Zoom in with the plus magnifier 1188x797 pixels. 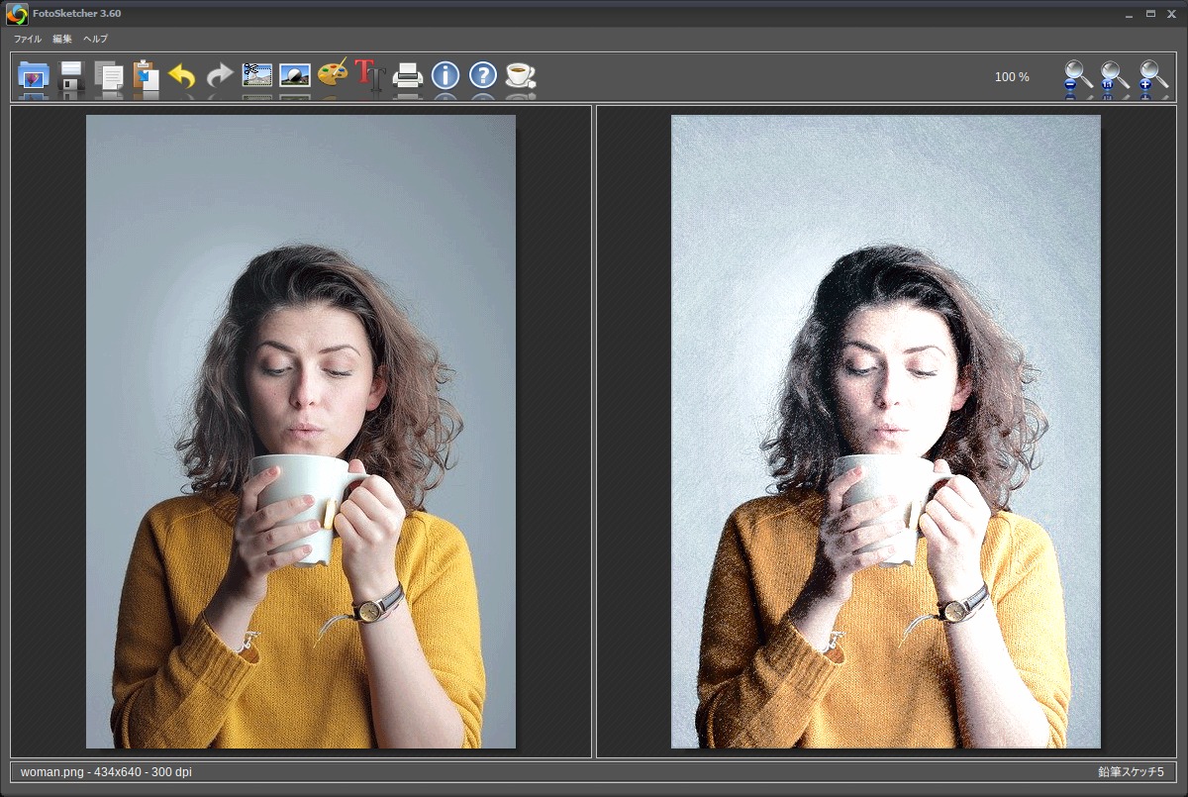point(1152,76)
